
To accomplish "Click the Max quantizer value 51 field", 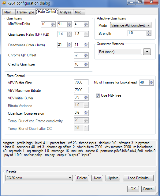I will tap(62, 24).
